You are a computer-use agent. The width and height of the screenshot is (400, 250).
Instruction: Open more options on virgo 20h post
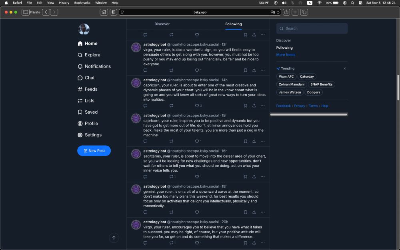coord(263,243)
